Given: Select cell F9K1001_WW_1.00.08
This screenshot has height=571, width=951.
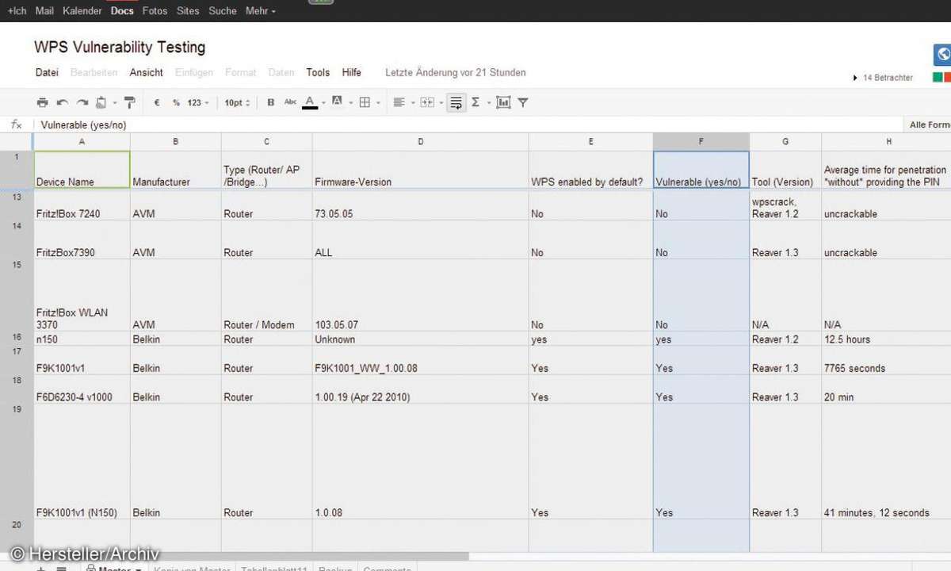Looking at the screenshot, I should click(421, 360).
